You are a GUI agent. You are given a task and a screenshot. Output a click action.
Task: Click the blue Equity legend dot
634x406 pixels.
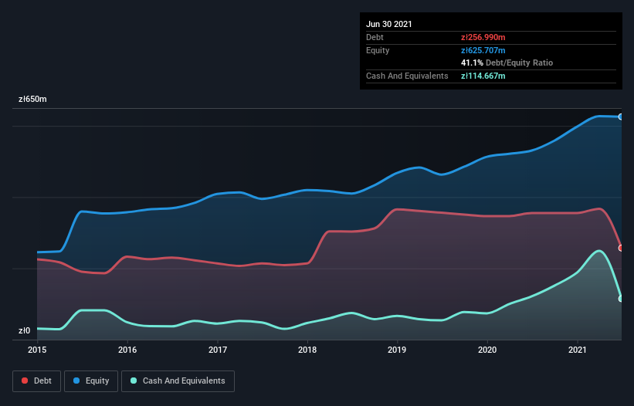pos(76,381)
